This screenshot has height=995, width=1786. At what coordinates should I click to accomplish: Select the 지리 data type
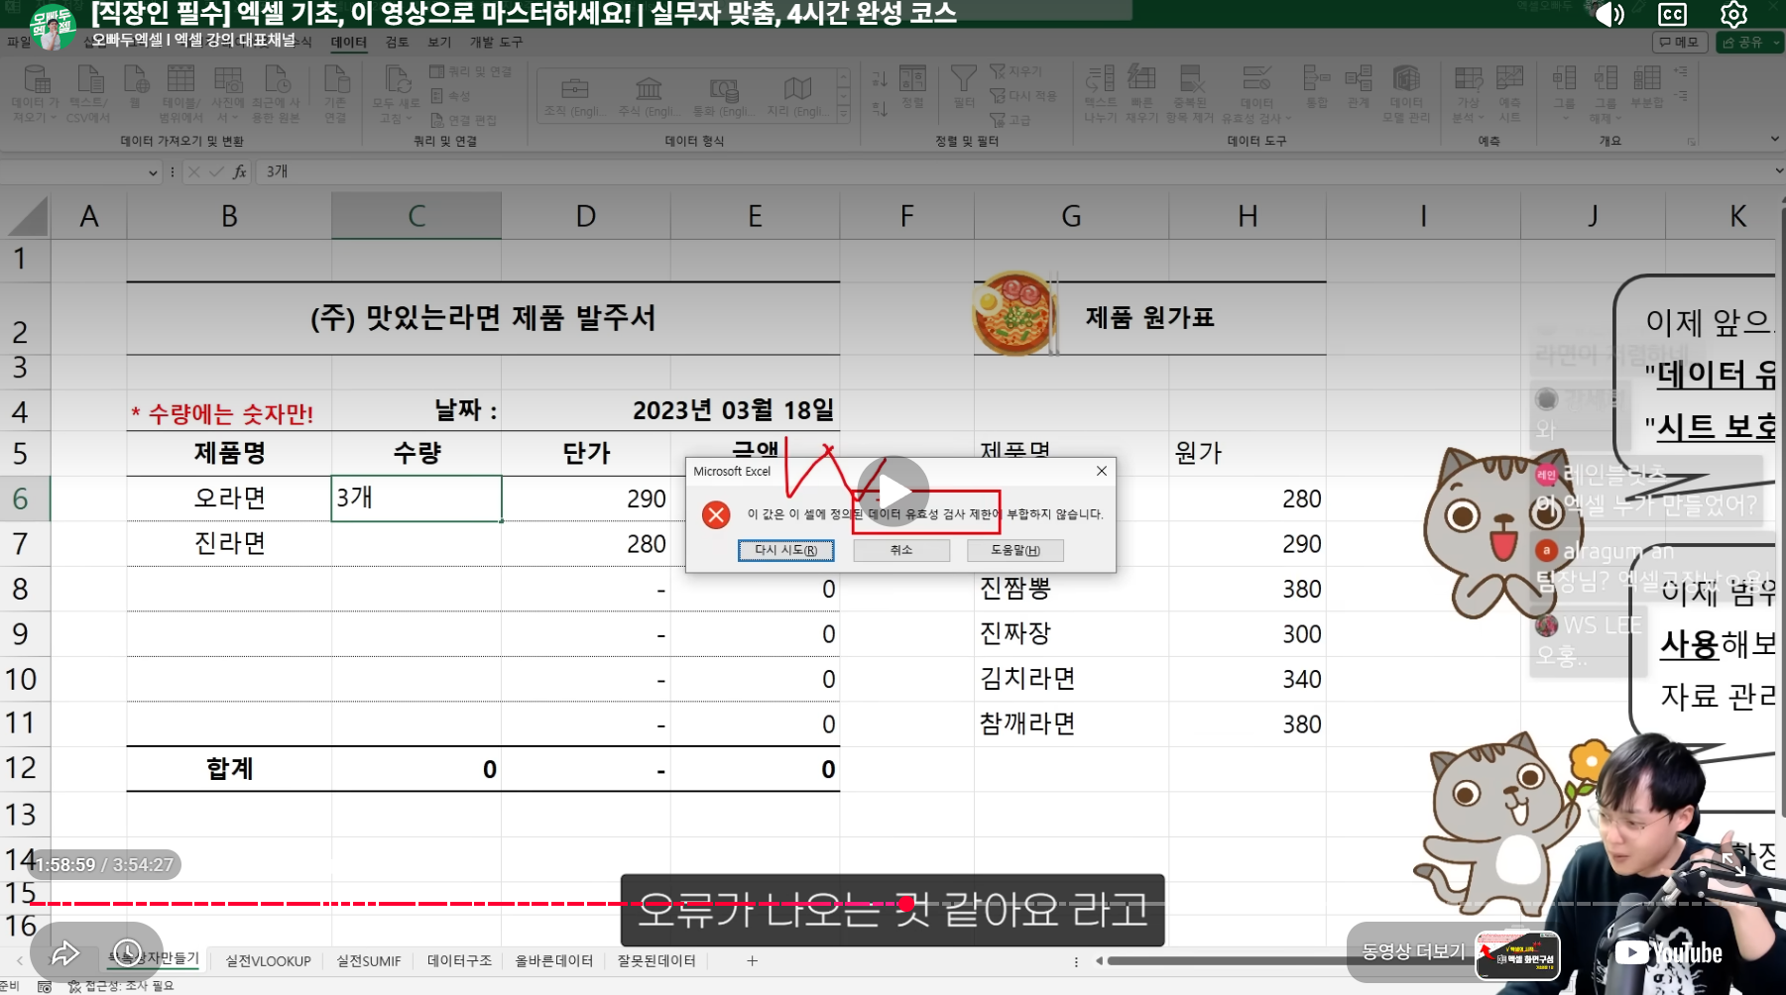[x=797, y=96]
